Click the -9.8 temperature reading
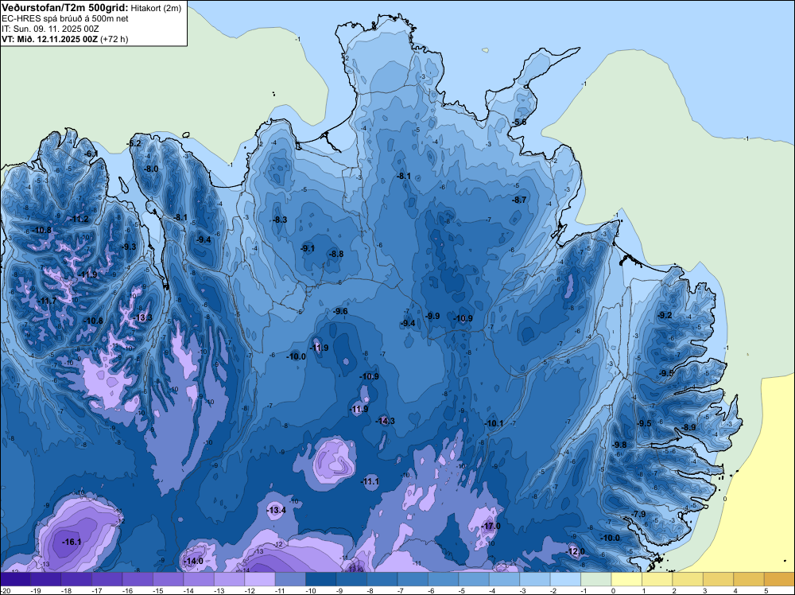Viewport: 795px width, 595px height. pyautogui.click(x=619, y=445)
